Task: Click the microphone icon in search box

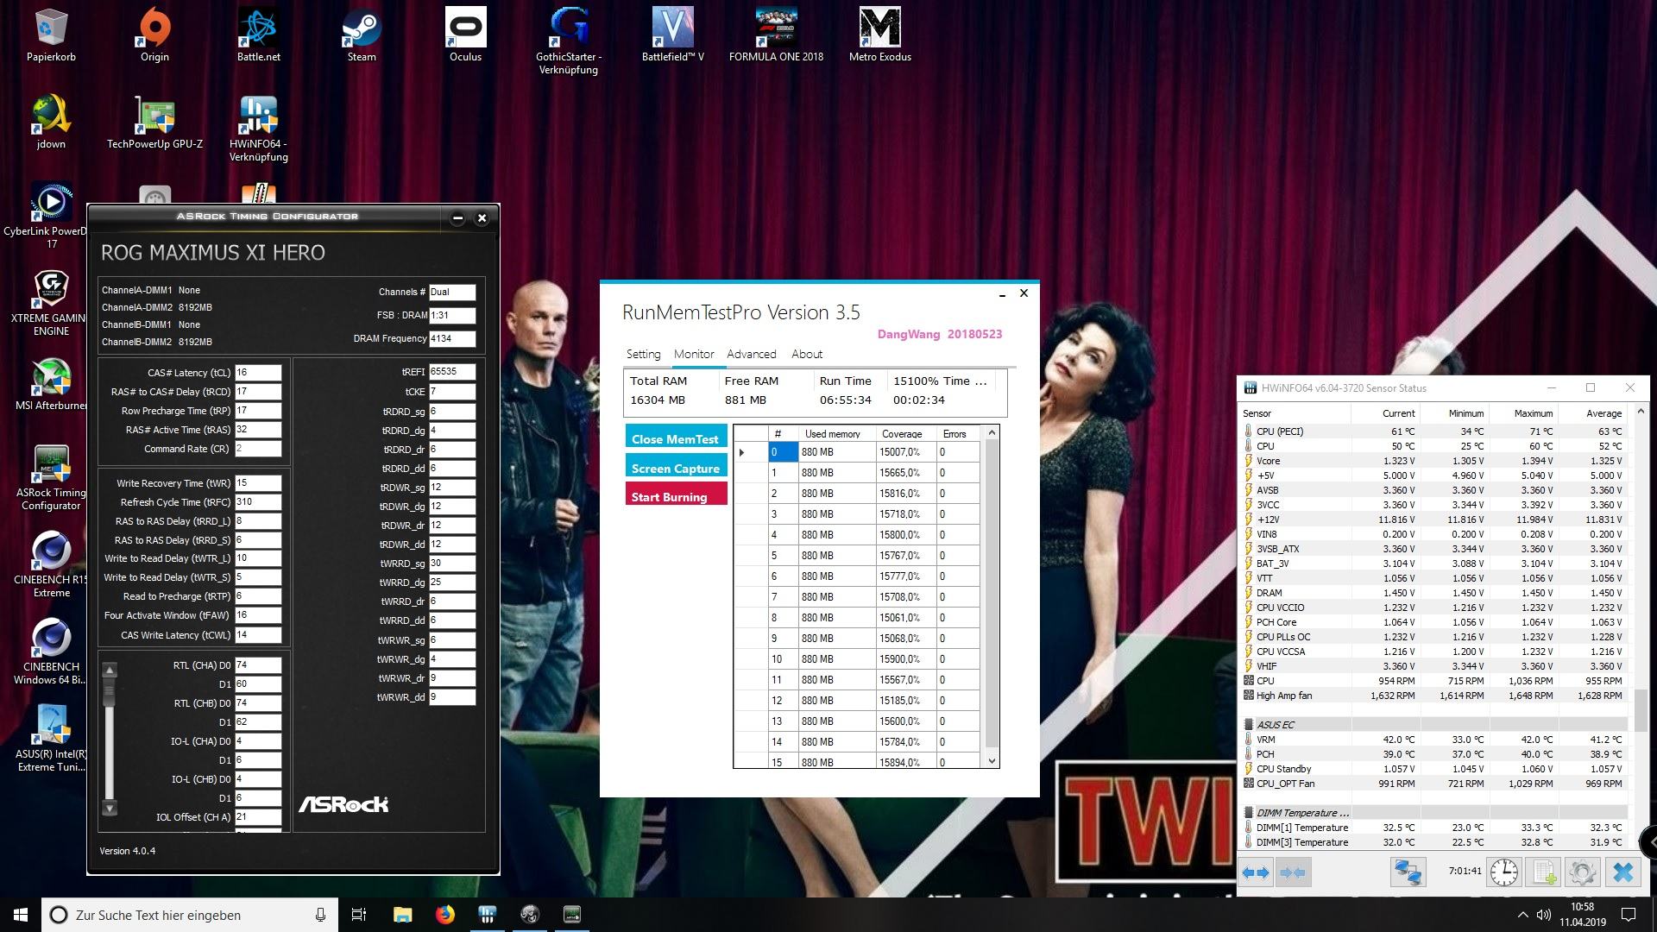Action: (x=320, y=915)
